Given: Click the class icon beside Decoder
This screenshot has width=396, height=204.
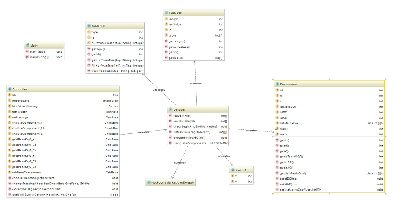Looking at the screenshot, I should click(x=171, y=109).
